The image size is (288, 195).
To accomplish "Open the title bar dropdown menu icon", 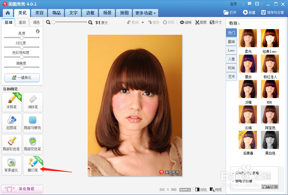I will tap(257, 4).
